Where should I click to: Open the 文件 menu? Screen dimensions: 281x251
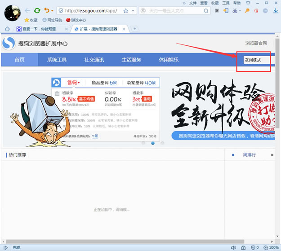pyautogui.click(x=193, y=3)
